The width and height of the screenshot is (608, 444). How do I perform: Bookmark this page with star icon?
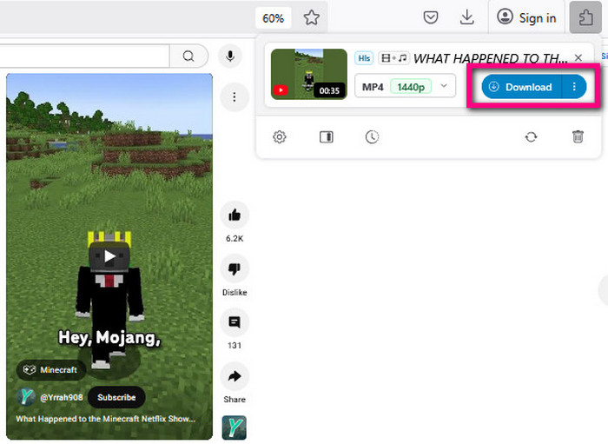pos(311,17)
